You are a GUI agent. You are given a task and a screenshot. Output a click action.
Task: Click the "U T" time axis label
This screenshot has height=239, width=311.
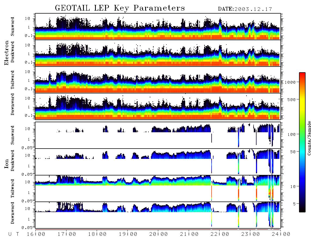pyautogui.click(x=14, y=234)
